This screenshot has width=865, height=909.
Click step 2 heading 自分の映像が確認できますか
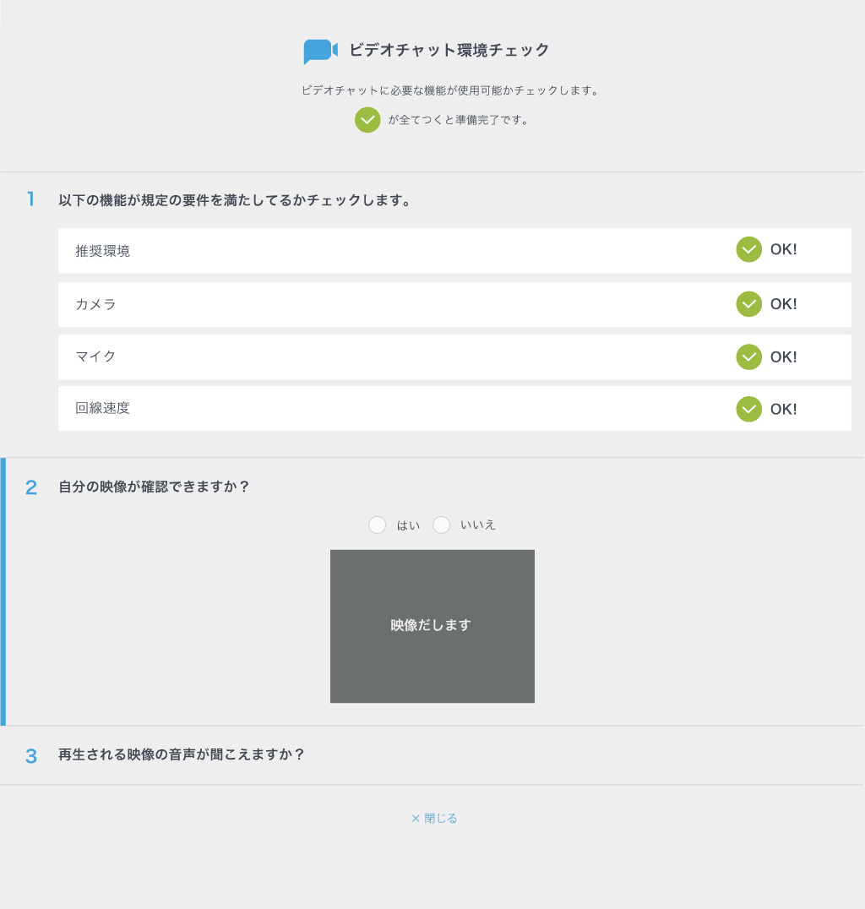coord(154,487)
